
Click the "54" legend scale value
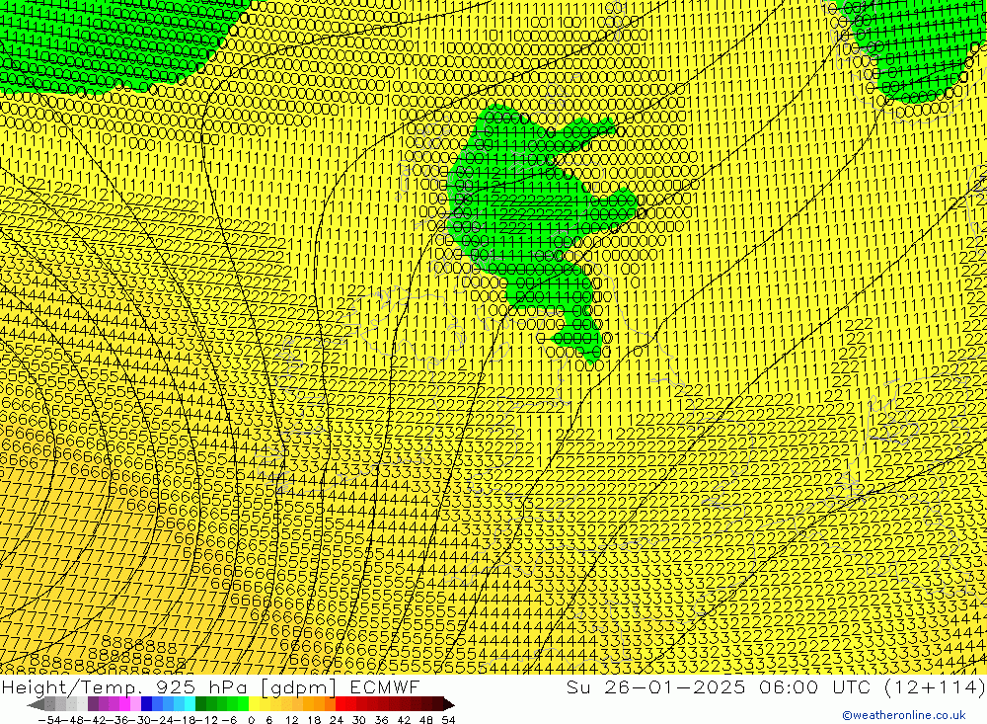pos(448,720)
